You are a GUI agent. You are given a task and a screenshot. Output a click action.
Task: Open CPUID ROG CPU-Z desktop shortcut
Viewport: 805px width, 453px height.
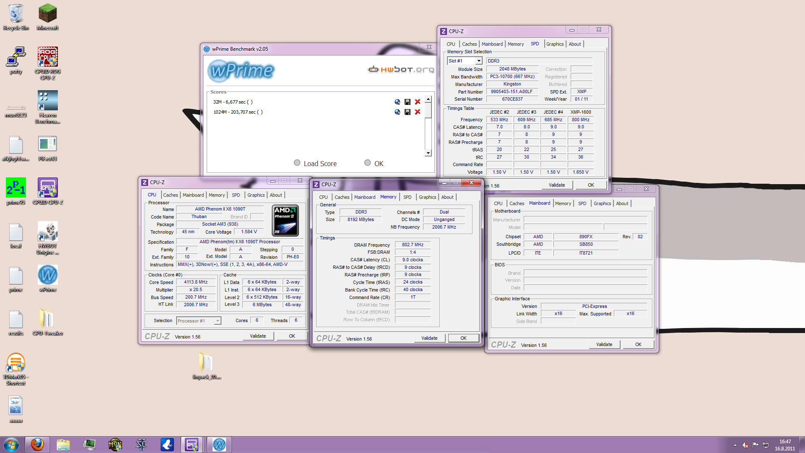coord(47,63)
